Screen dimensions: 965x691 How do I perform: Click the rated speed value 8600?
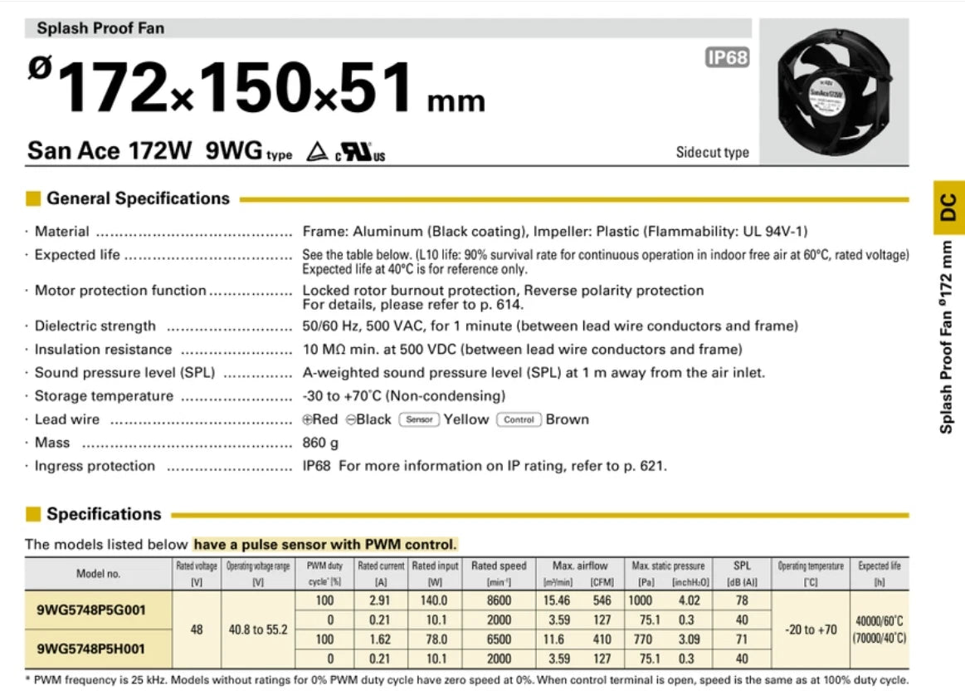coord(500,600)
